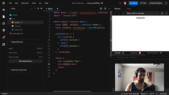Click the preview URL address field

click(x=142, y=13)
